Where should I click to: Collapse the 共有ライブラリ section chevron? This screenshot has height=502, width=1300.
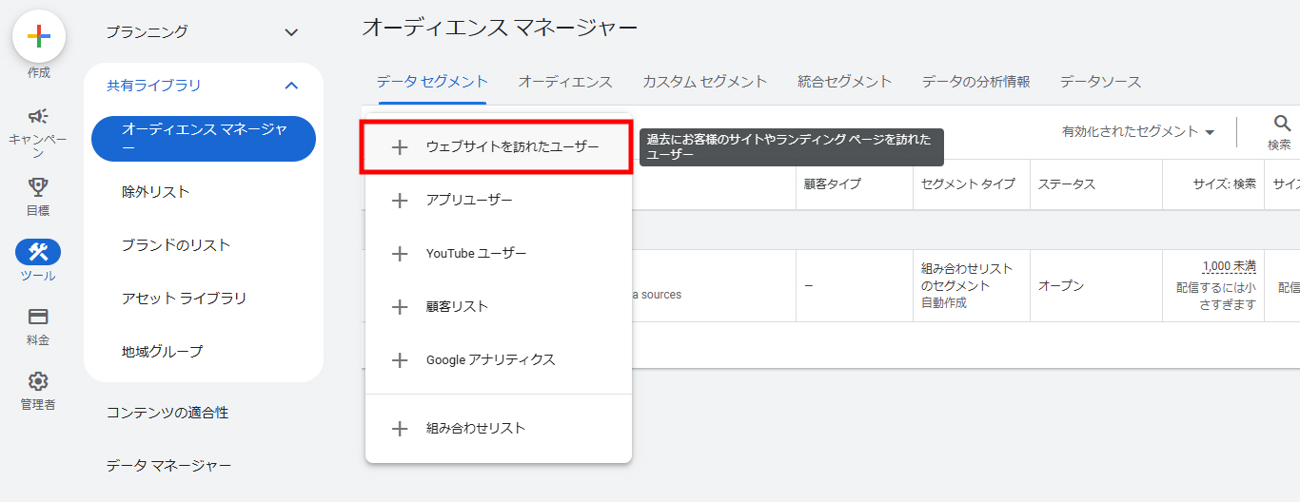point(291,86)
